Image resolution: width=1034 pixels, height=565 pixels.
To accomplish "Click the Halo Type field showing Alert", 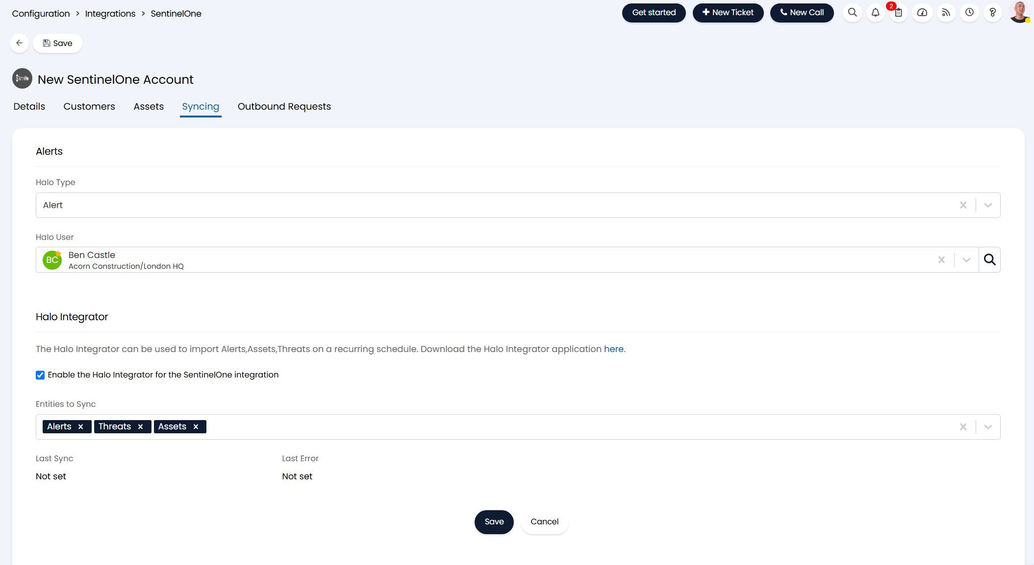I will pyautogui.click(x=518, y=205).
